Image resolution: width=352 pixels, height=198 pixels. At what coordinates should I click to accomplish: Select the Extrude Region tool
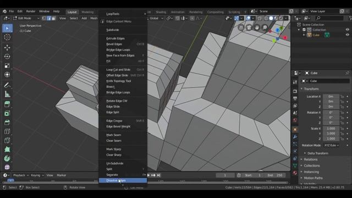tap(7, 105)
